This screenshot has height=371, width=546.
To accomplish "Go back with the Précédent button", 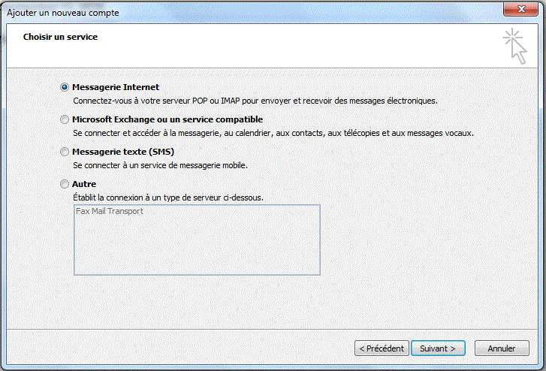I will click(382, 348).
